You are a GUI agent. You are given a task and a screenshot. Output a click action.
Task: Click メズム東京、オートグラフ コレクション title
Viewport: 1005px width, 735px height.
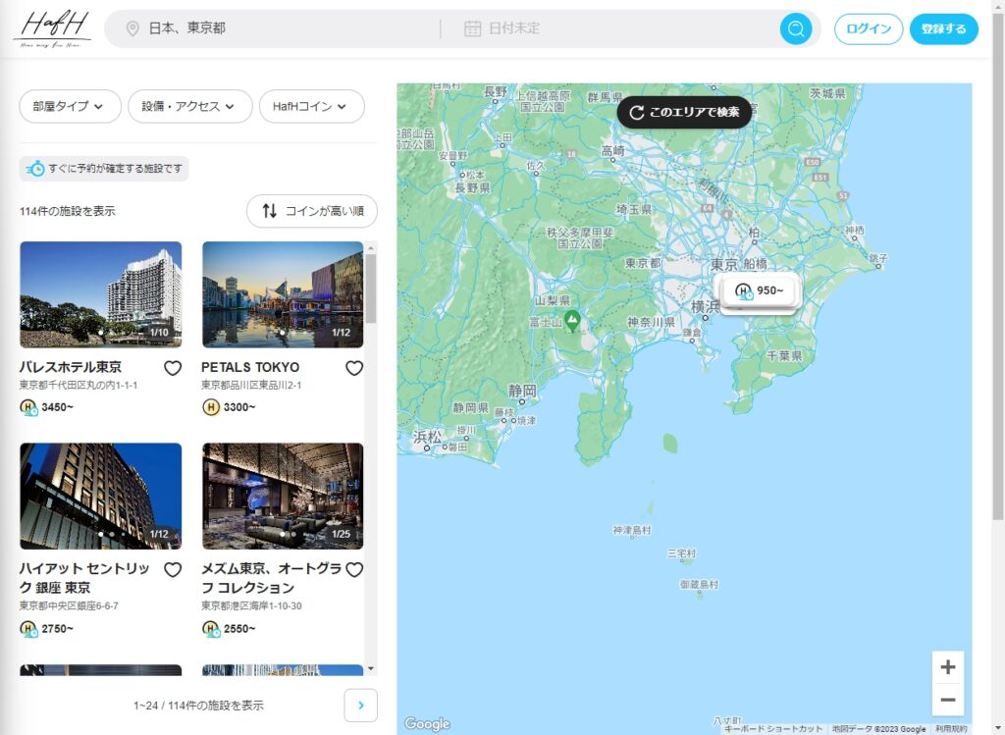coord(271,578)
